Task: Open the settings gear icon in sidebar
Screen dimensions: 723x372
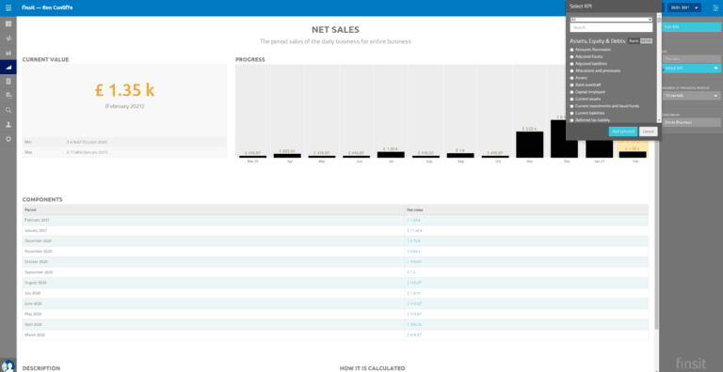Action: pyautogui.click(x=8, y=139)
